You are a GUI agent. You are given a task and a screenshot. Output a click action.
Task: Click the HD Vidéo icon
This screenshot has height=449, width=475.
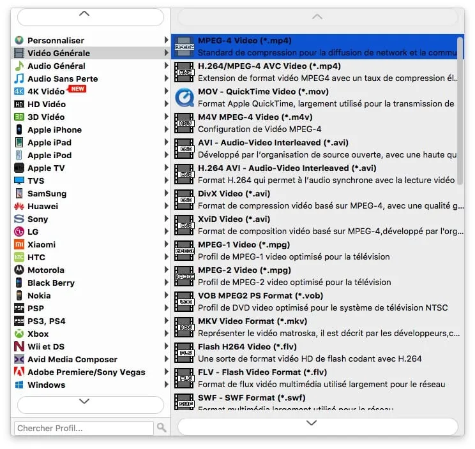19,104
